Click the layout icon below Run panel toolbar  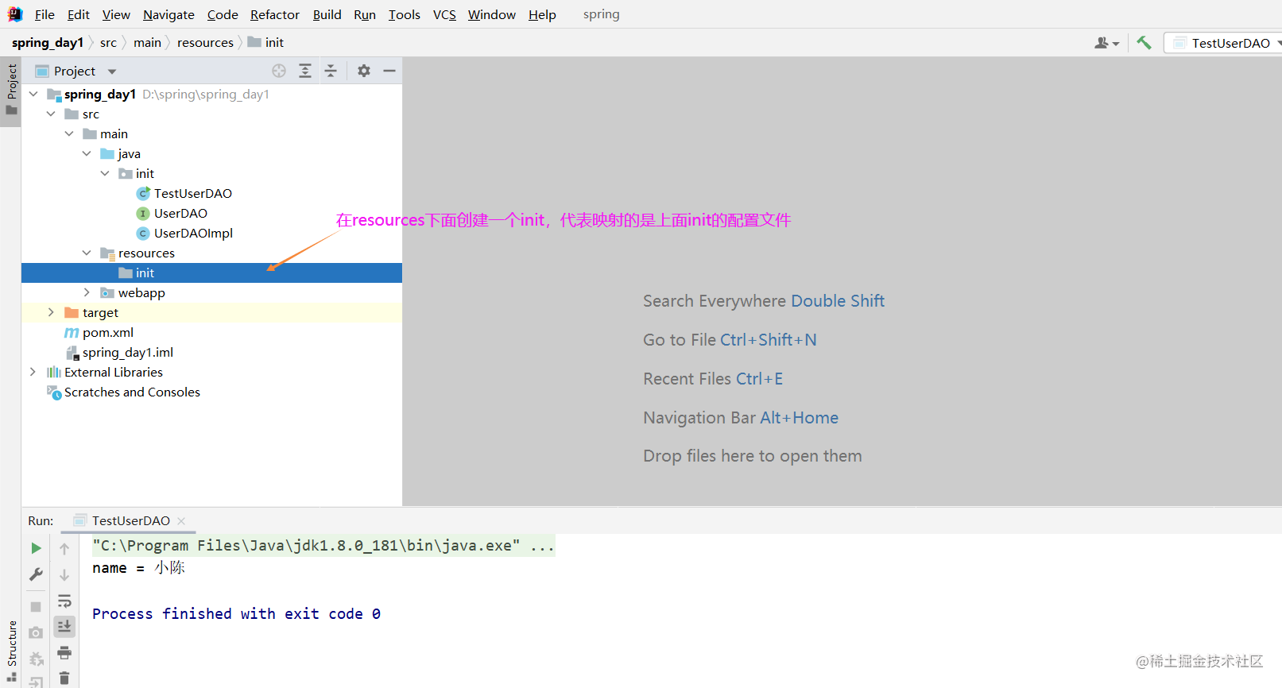pyautogui.click(x=36, y=682)
